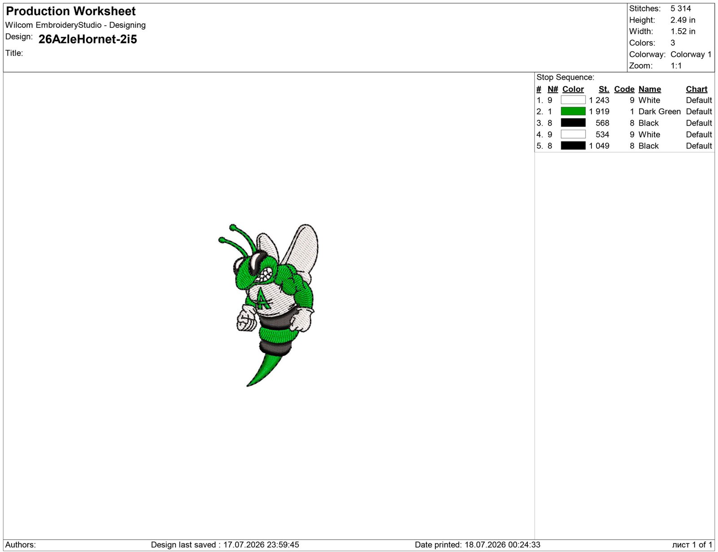Click the 'Authors:' label in footer
Image resolution: width=718 pixels, height=552 pixels.
click(x=21, y=545)
